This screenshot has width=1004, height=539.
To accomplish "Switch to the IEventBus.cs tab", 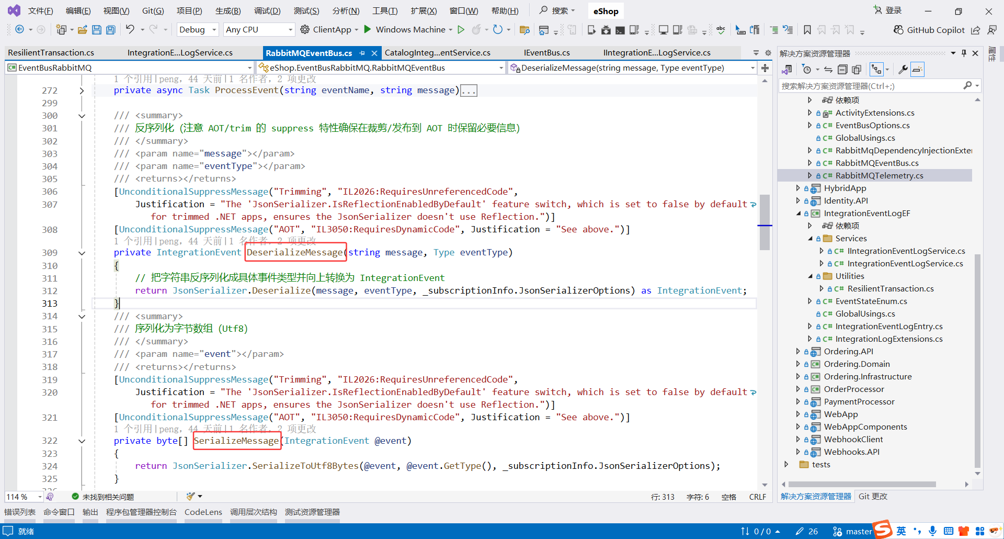I will click(x=547, y=53).
